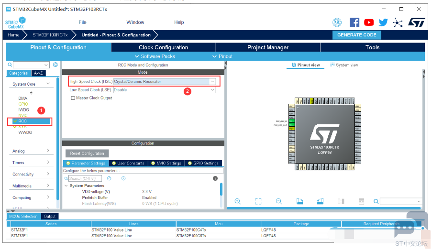Open the YouTube link icon
Viewport: 432px width, 251px height.
click(x=369, y=22)
